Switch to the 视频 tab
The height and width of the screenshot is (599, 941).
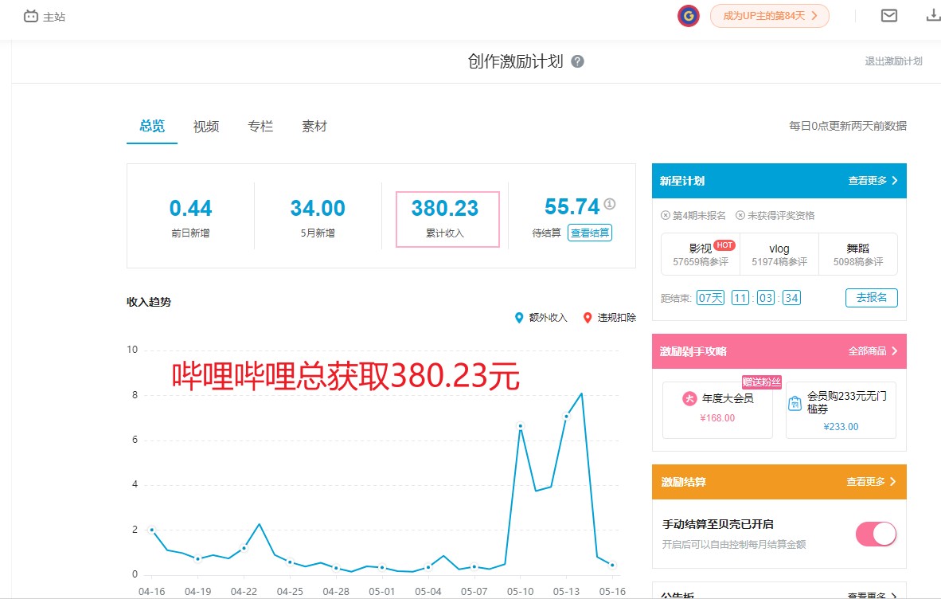point(206,126)
